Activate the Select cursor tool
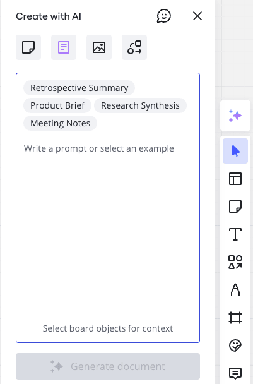Image resolution: width=253 pixels, height=384 pixels. click(235, 151)
